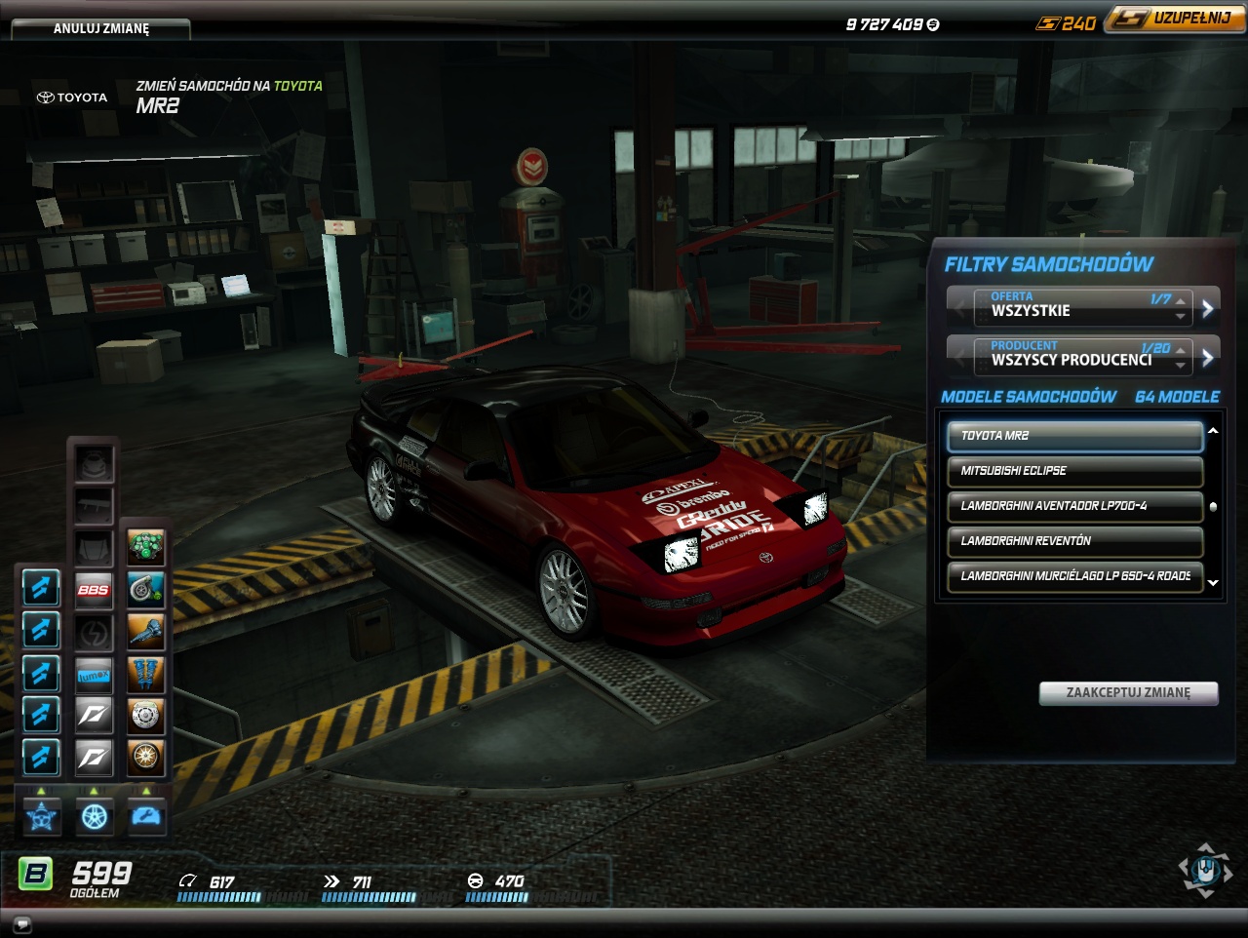The width and height of the screenshot is (1248, 938).
Task: Click the top speed gauge icon beside 617
Action: (x=187, y=881)
